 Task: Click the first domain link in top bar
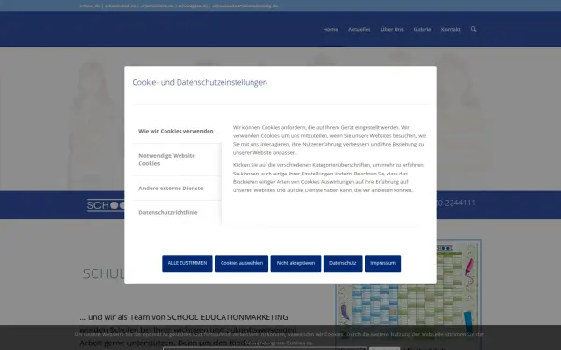pyautogui.click(x=90, y=7)
